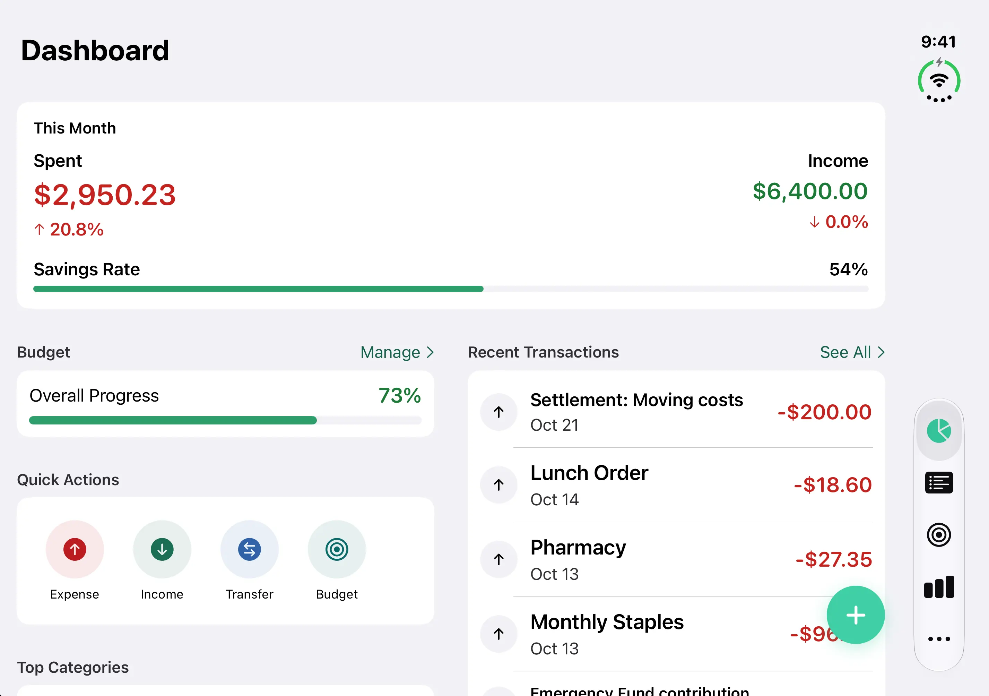
Task: Tap the blue Transfer quick action icon
Action: [x=249, y=549]
